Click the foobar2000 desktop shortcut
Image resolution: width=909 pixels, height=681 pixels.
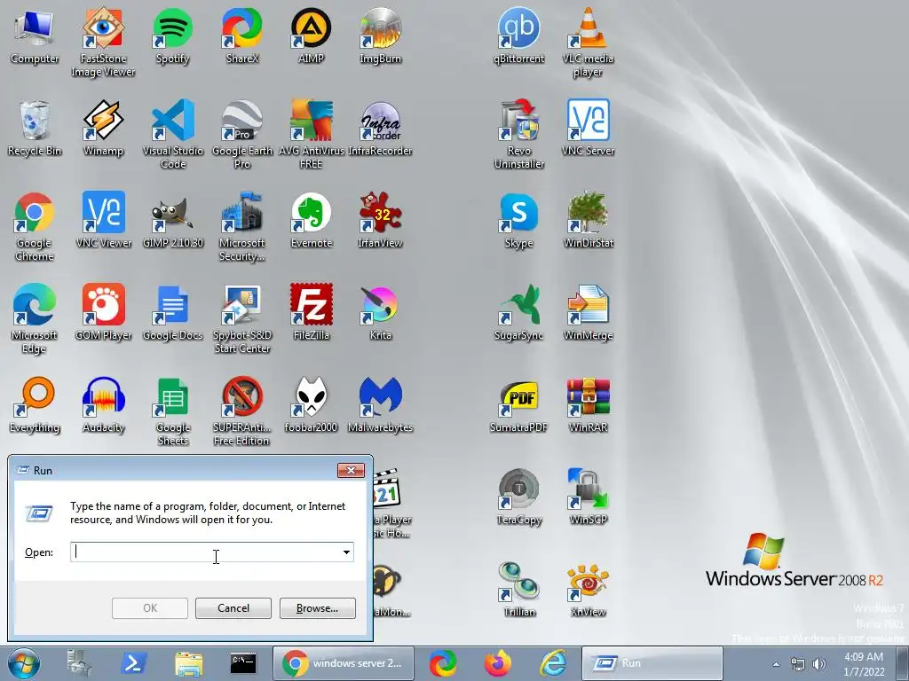312,404
